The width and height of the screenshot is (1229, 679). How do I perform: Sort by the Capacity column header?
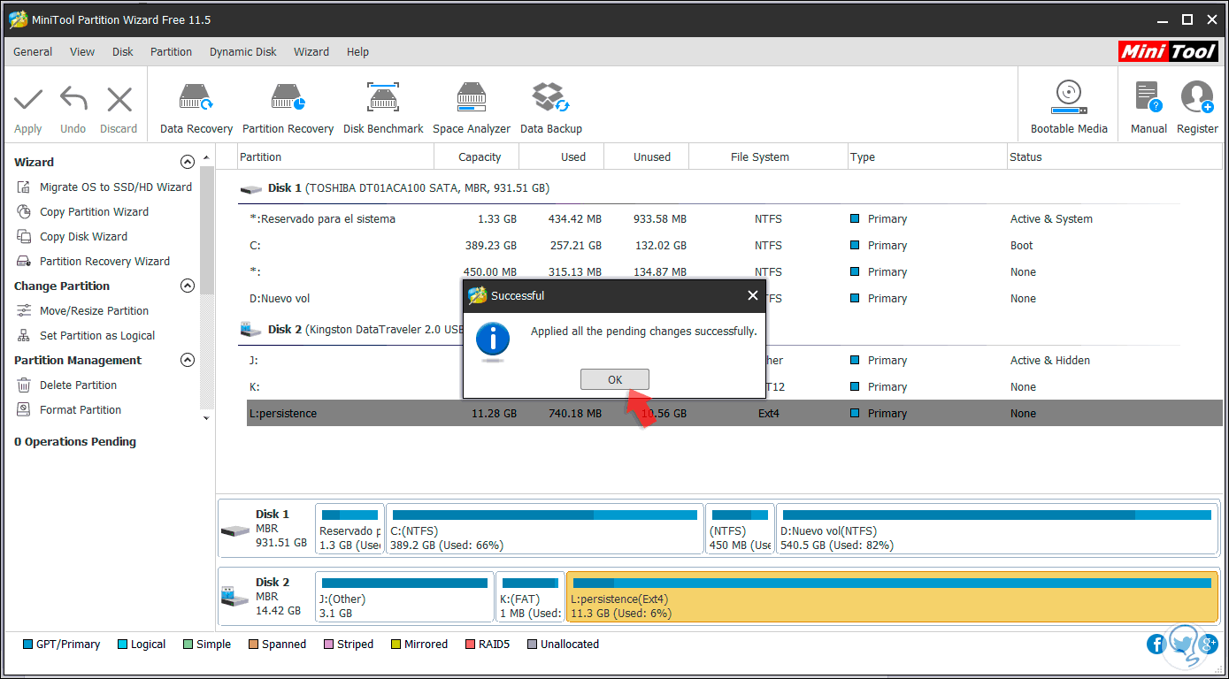[x=476, y=157]
